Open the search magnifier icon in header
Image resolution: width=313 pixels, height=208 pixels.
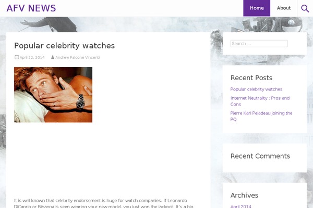[x=305, y=8]
